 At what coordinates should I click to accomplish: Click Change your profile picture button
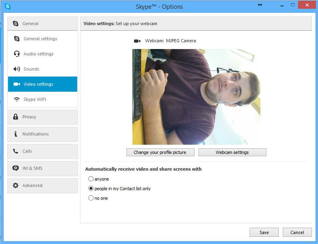click(x=160, y=152)
